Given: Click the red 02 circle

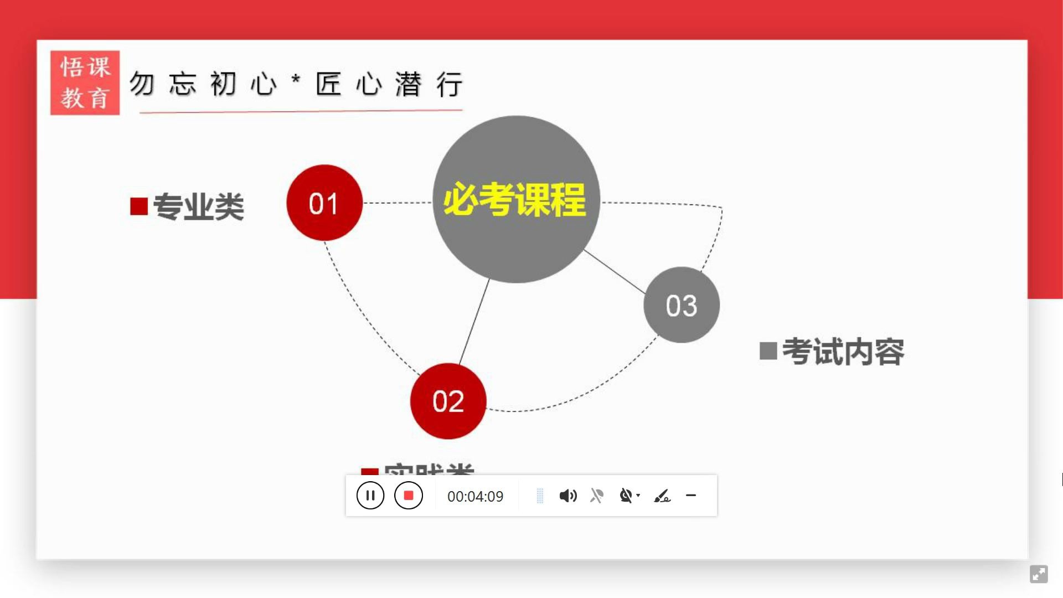Looking at the screenshot, I should click(448, 401).
